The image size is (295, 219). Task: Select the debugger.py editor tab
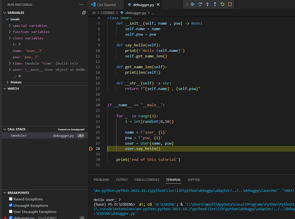tap(143, 5)
